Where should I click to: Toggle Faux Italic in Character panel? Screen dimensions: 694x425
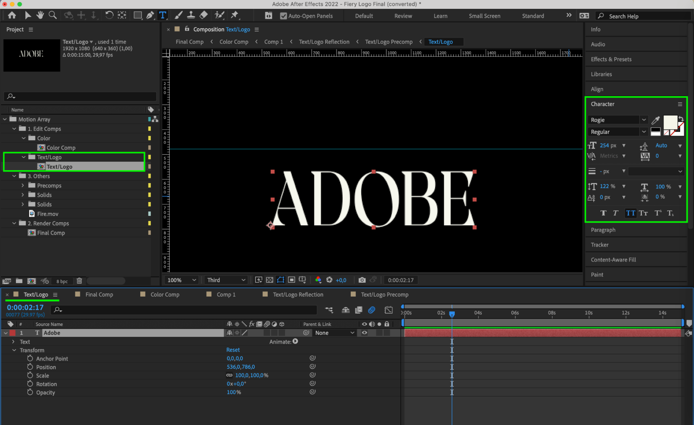[x=616, y=213]
